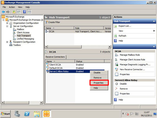Select Hub Transport tree node
The image size is (157, 118).
point(24,36)
